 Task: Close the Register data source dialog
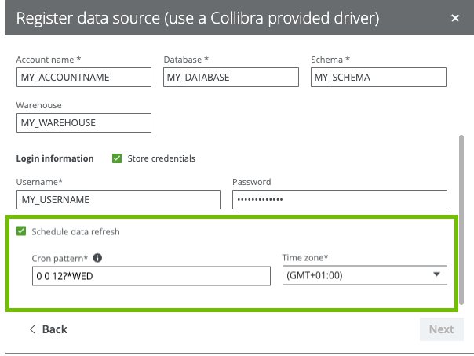coord(455,17)
